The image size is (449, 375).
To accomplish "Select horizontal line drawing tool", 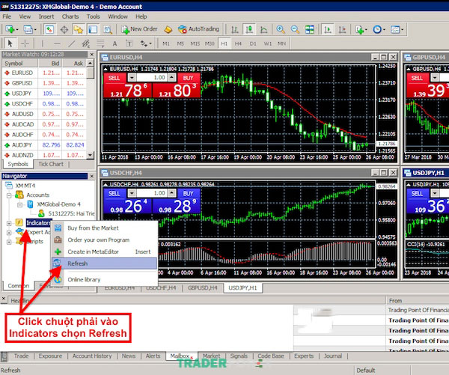I will 57,43.
